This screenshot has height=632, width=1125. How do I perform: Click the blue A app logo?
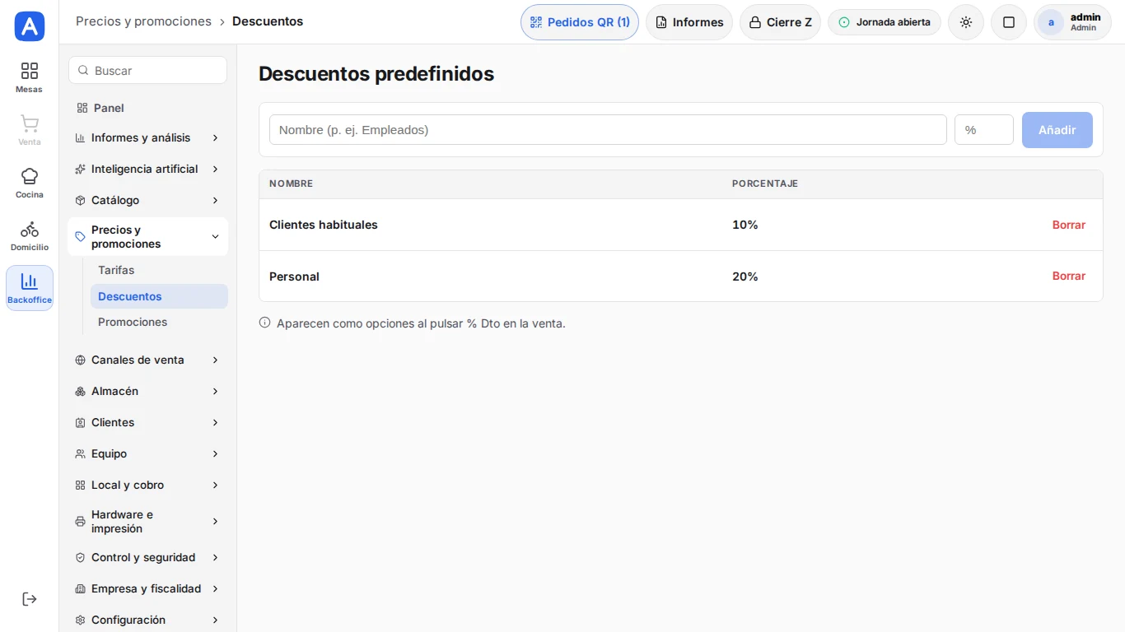30,26
